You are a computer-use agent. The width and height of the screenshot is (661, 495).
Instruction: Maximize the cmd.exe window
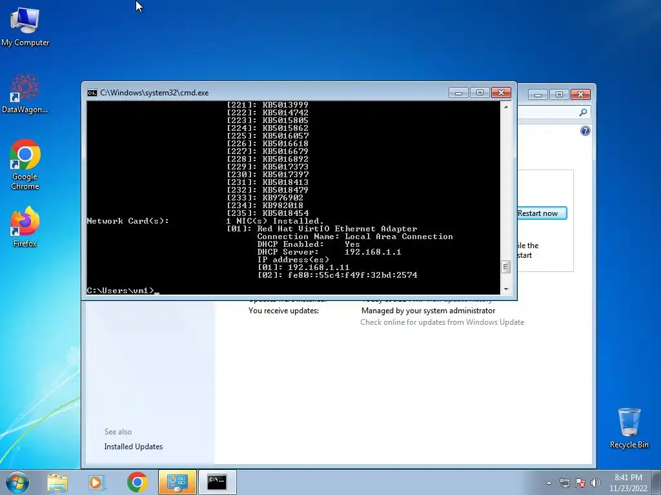point(480,93)
